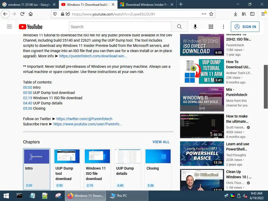Screen dimensions: 268x201
Task: Click the site security padlock icon
Action: point(62,14)
